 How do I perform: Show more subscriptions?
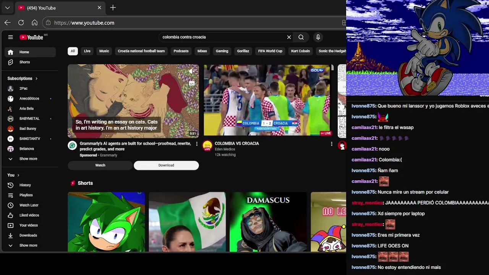click(30, 159)
